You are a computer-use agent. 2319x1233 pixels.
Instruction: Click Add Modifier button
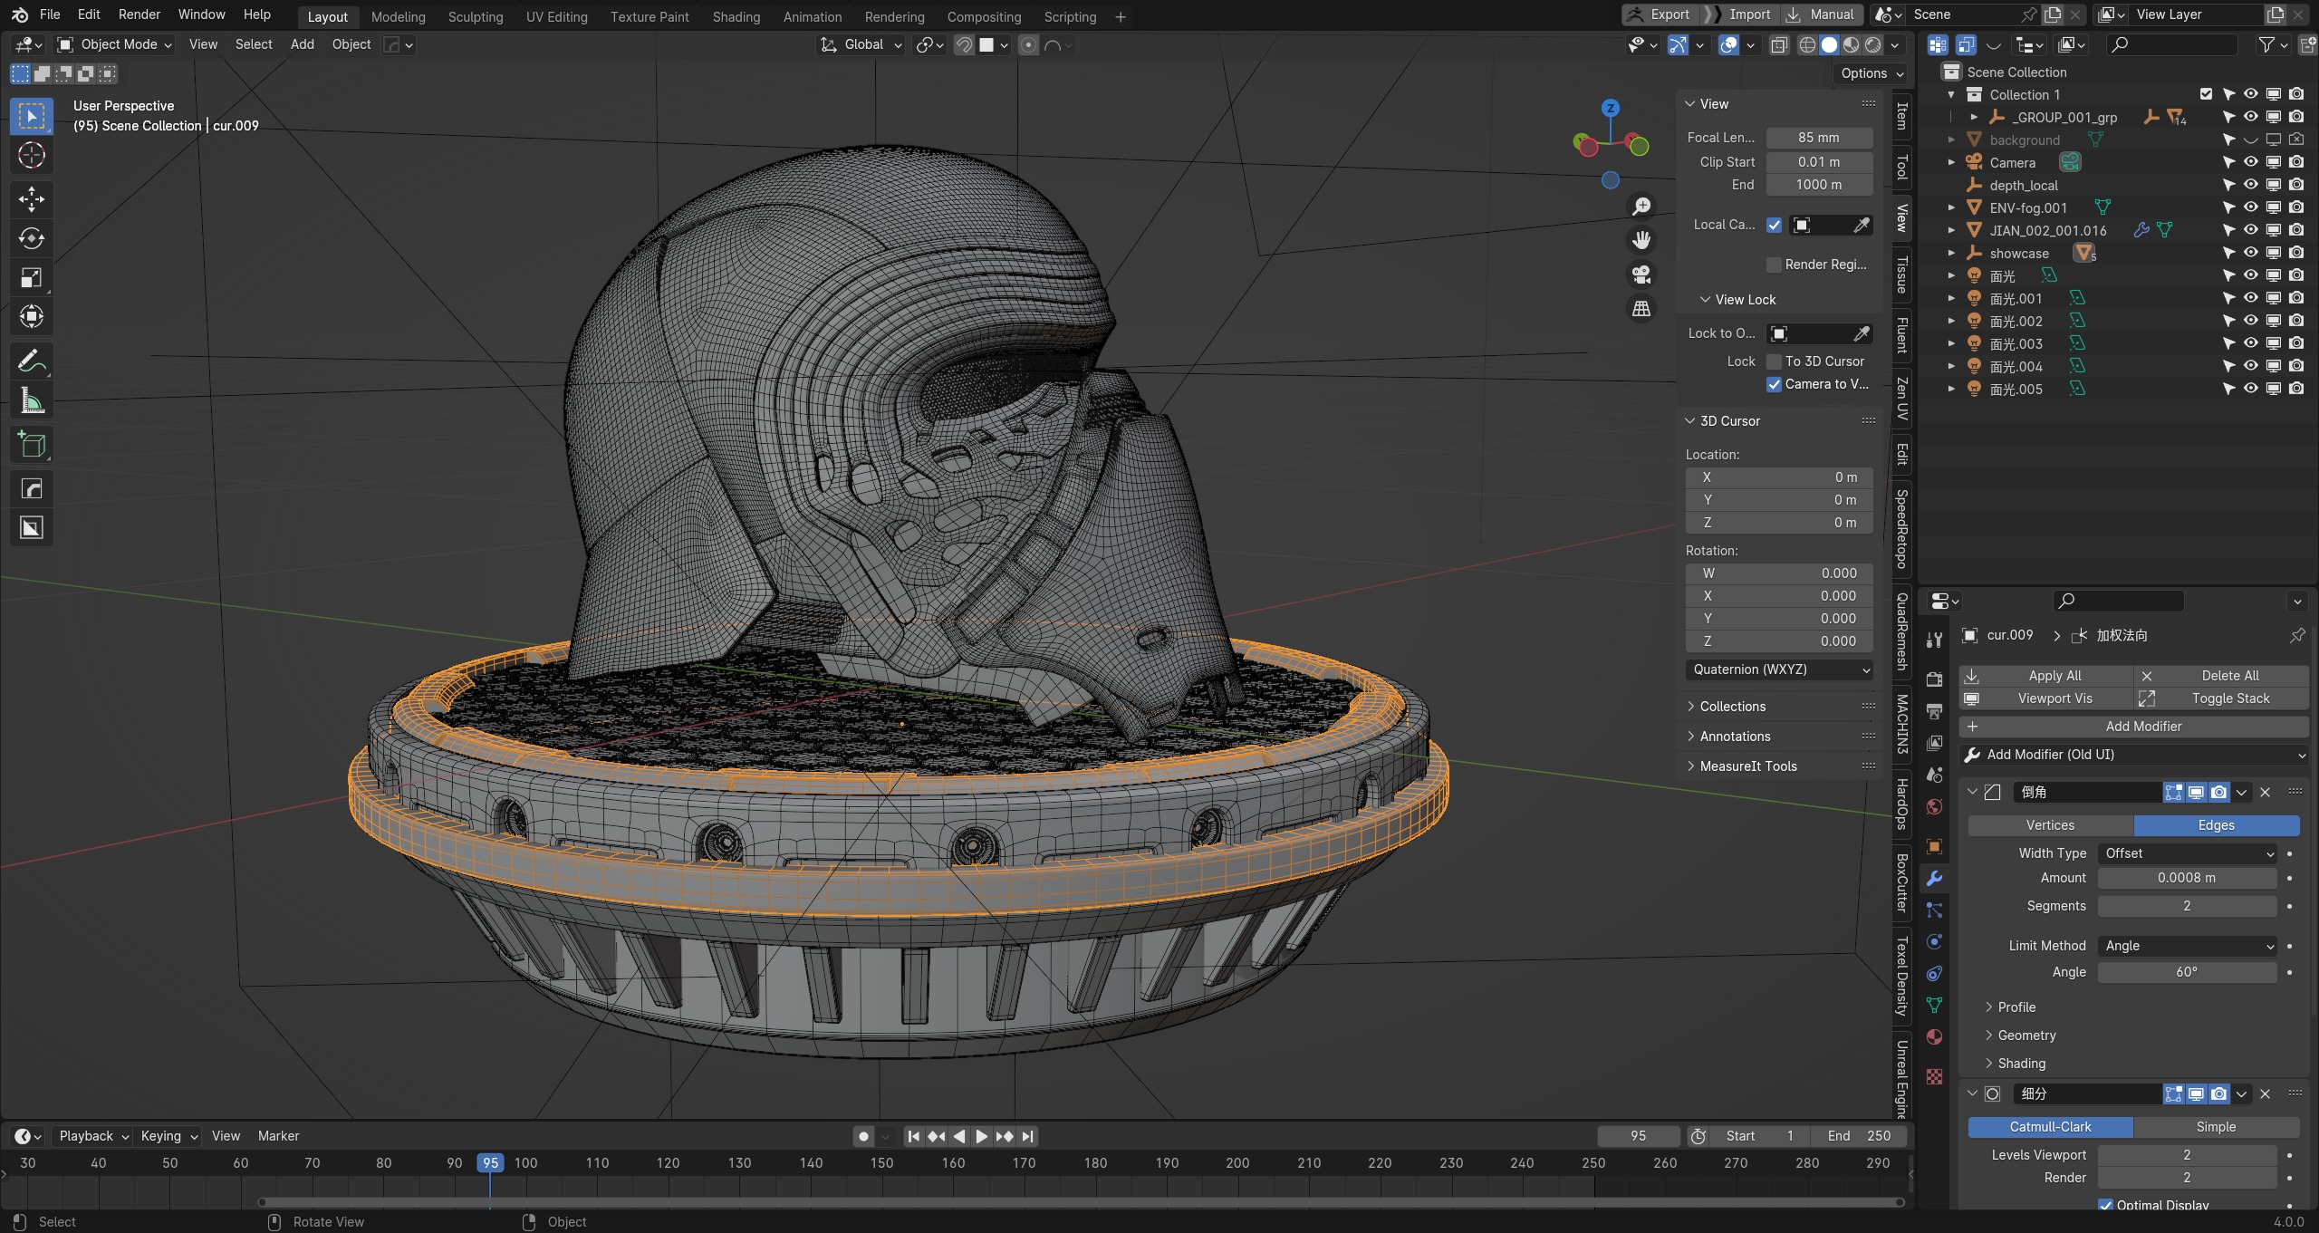tap(2133, 727)
